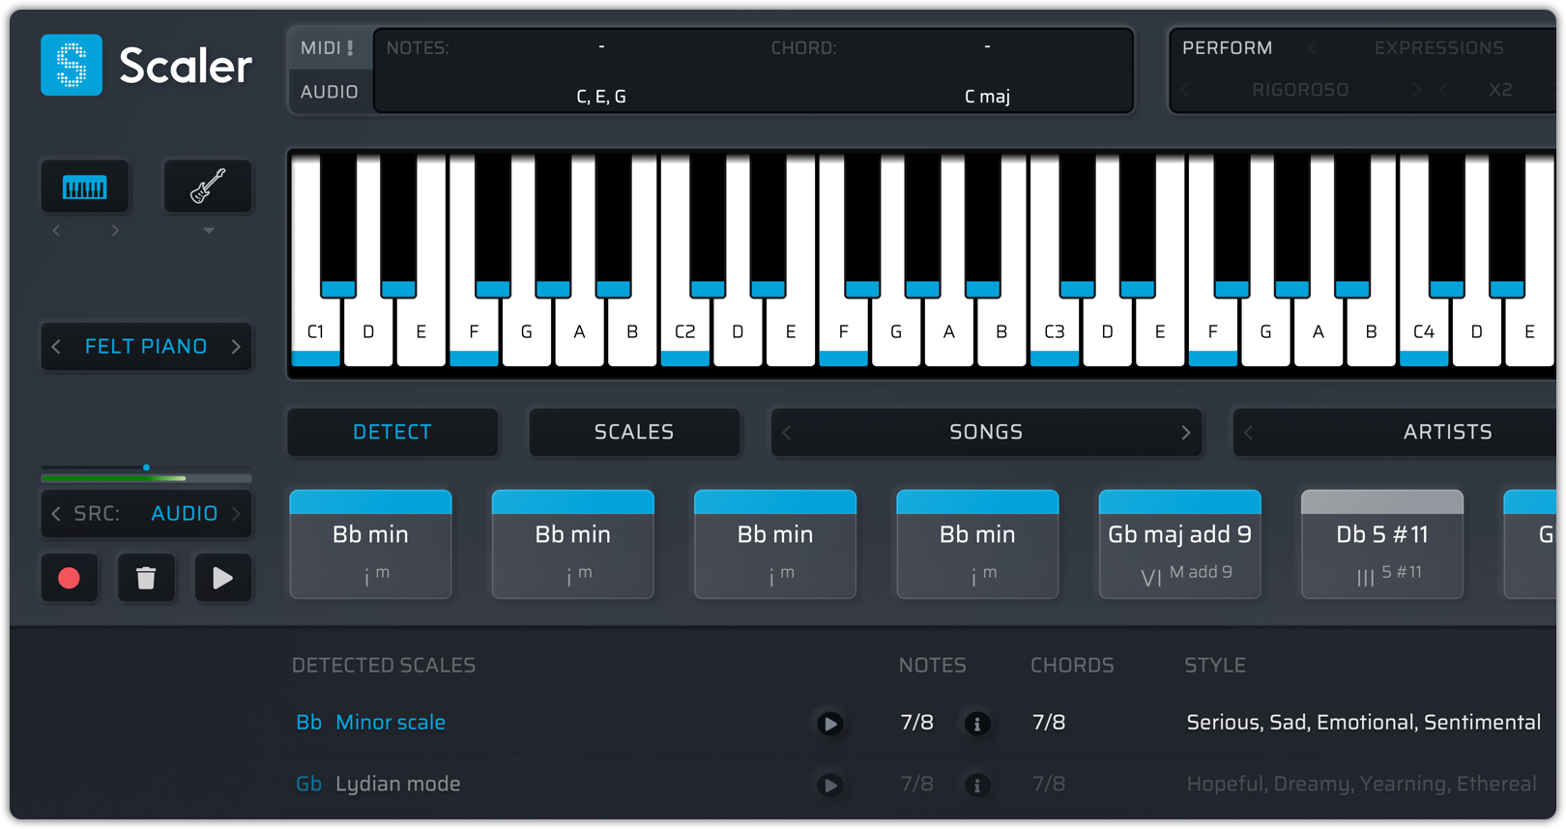Open the SCALES tab

coord(634,432)
